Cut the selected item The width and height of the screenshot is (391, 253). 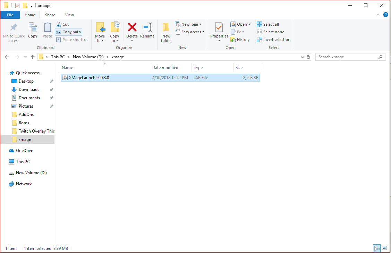62,24
